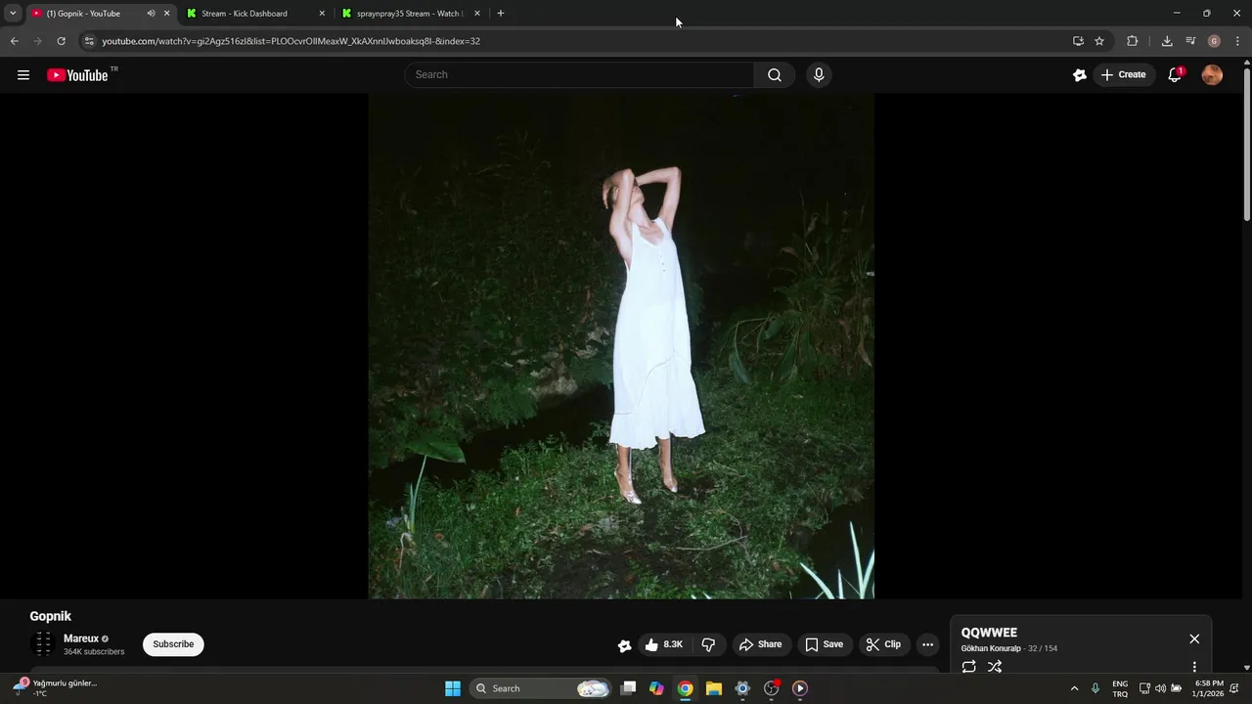This screenshot has height=704, width=1252.
Task: Click the video player area
Action: 621,346
